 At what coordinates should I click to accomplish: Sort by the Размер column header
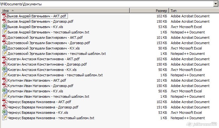pos(150,11)
